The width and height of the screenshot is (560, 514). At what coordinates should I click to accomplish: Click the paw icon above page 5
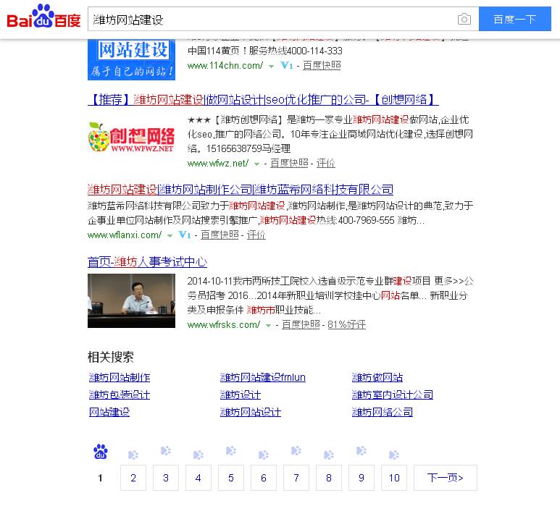231,452
